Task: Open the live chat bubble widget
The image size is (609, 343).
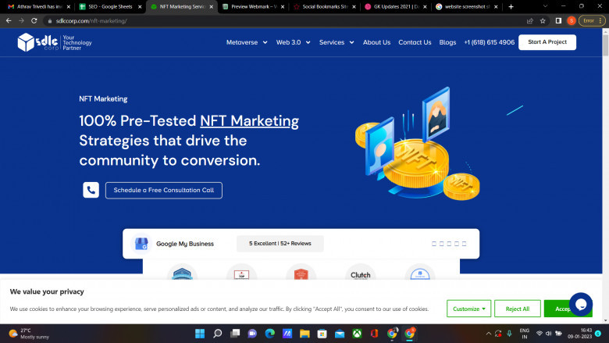Action: 580,303
